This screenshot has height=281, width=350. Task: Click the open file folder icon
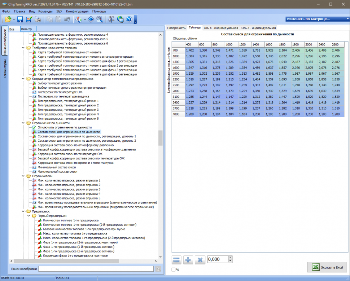point(8,19)
